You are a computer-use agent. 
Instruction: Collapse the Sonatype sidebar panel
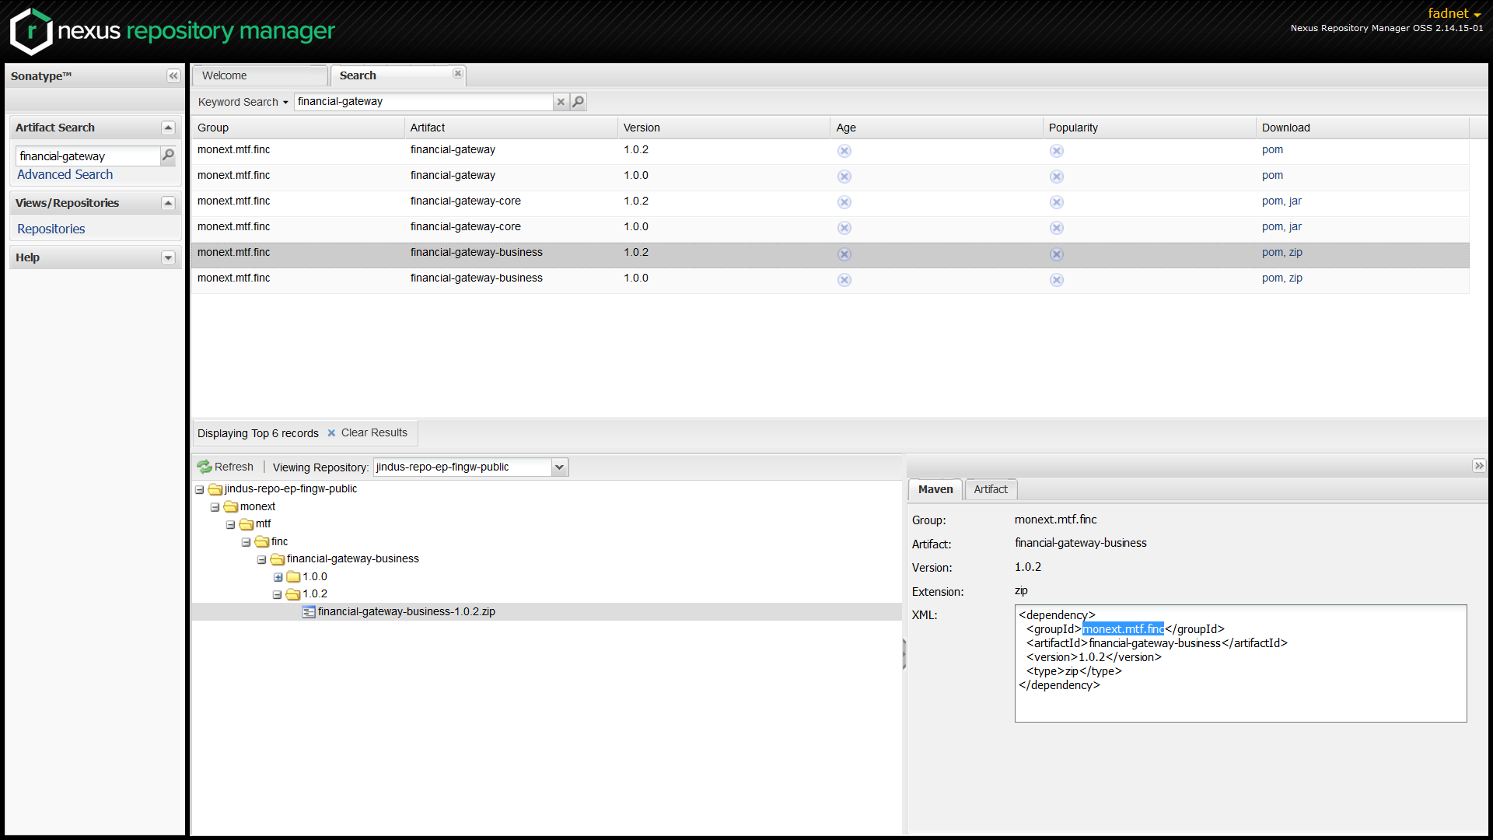[173, 75]
